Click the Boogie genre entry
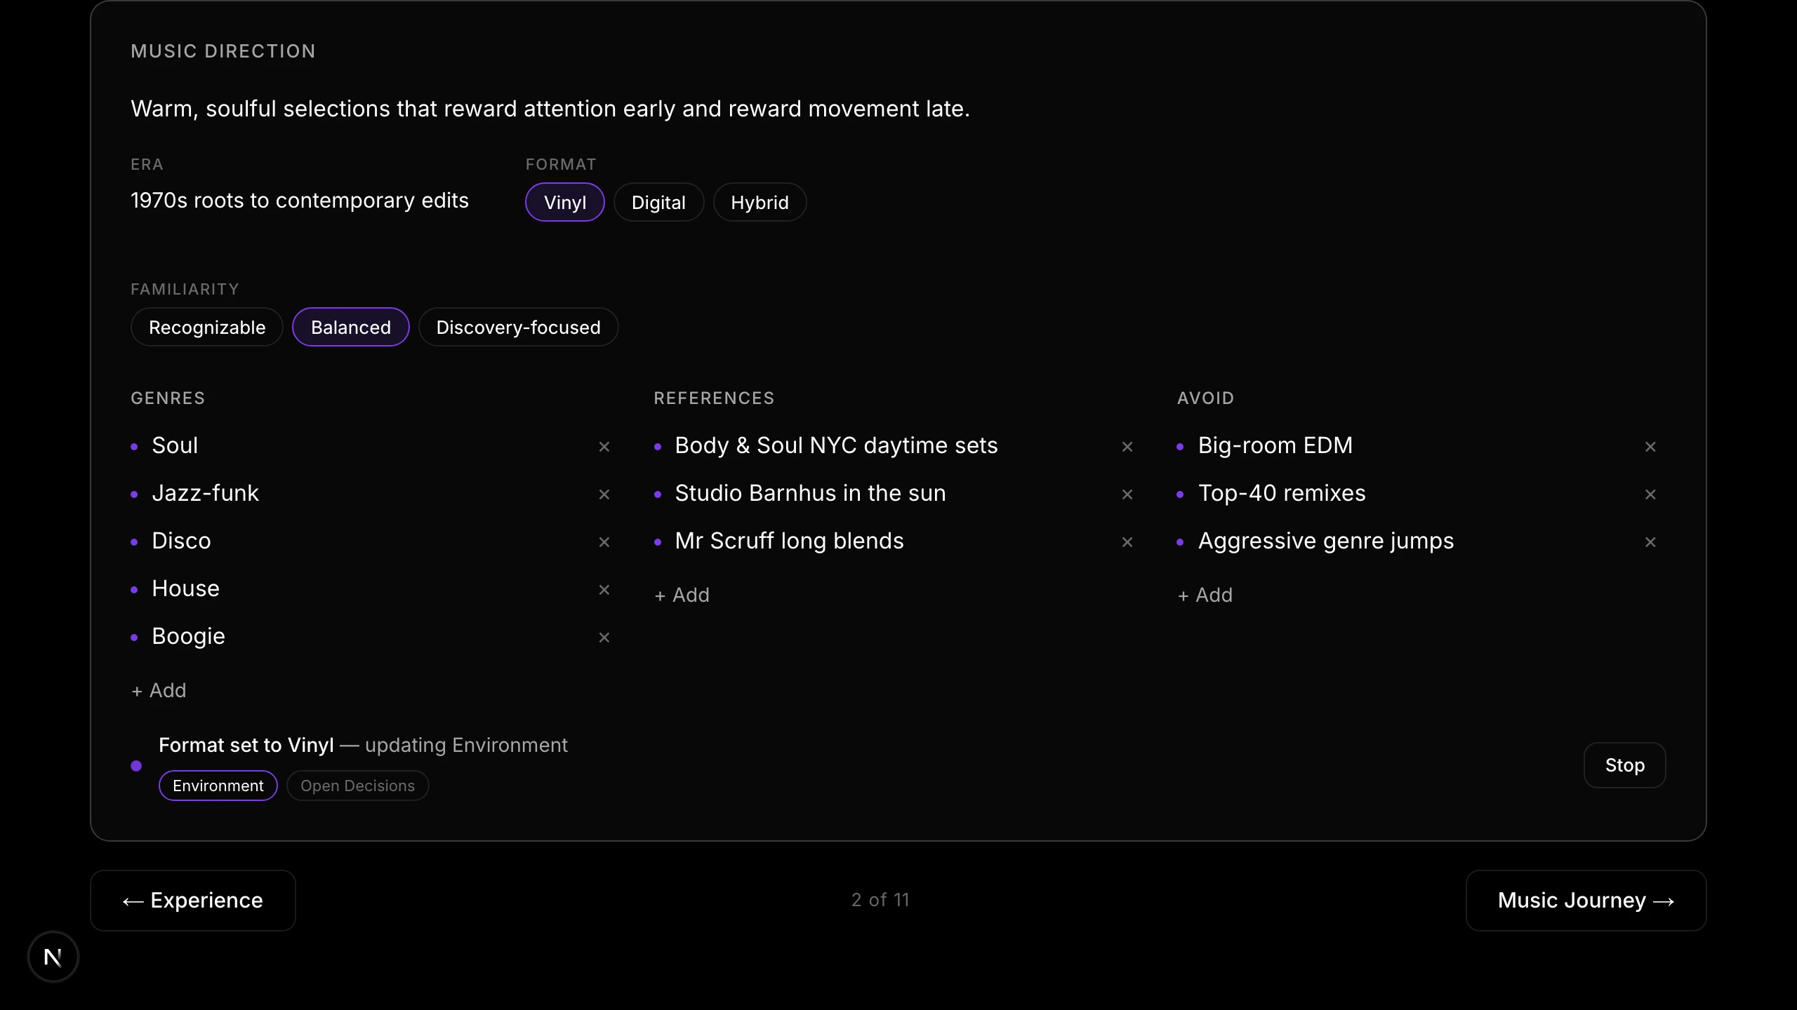 (x=188, y=636)
